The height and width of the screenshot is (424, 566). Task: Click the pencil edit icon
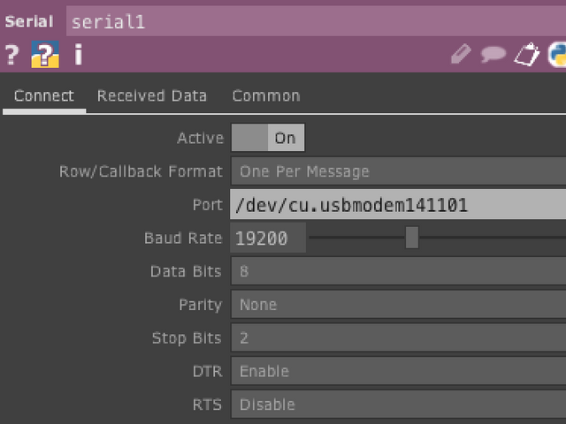461,55
